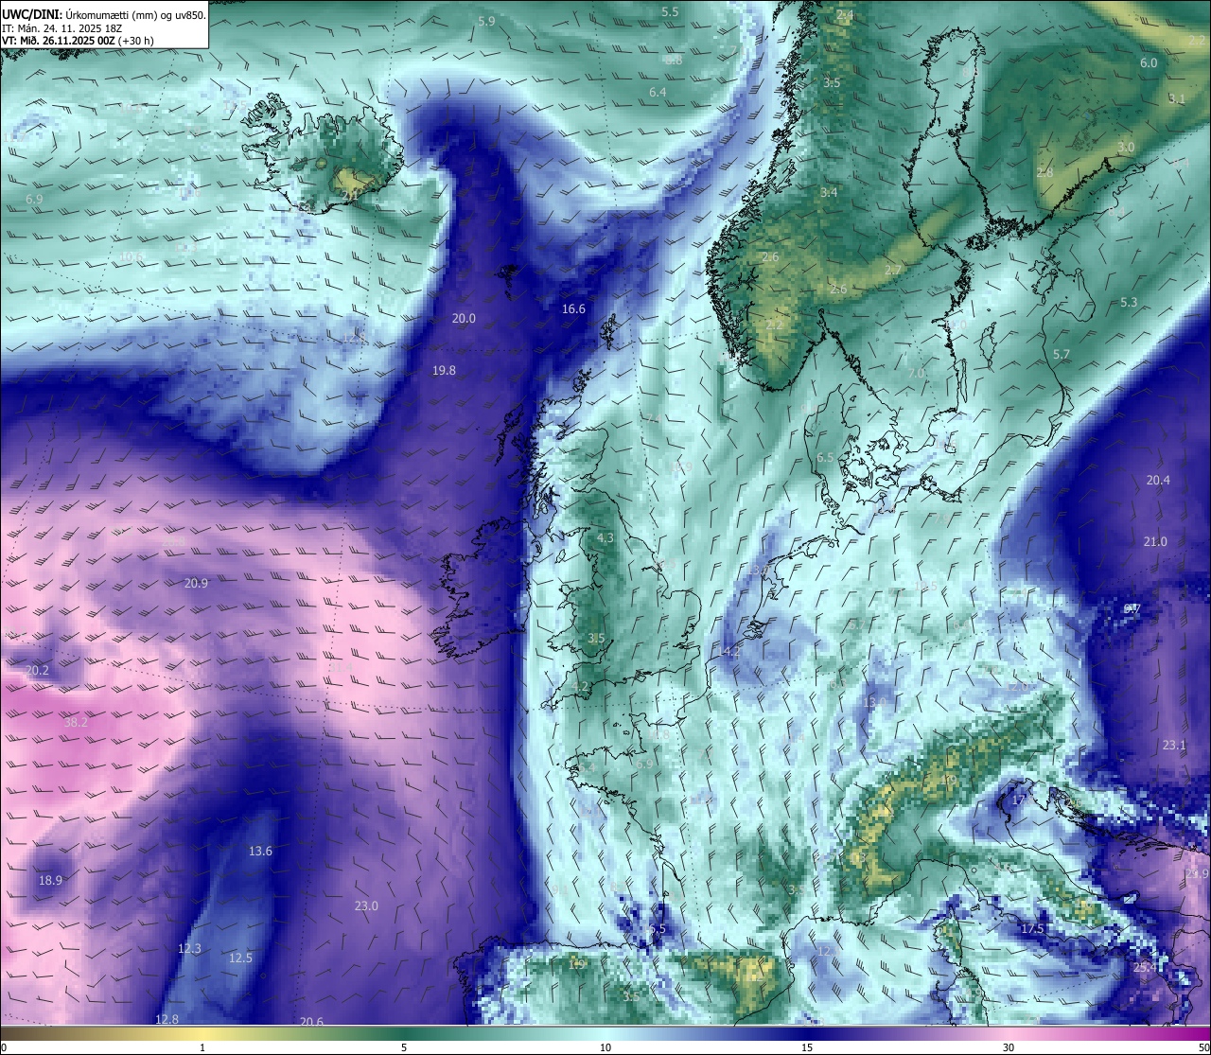Click the title text 'UWC/DINI: Úrkomumætti (mm) og uv850.'
The image size is (1211, 1055).
tap(104, 15)
